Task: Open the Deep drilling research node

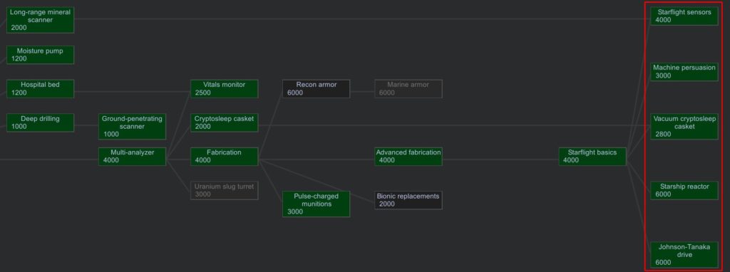Action: pos(40,122)
